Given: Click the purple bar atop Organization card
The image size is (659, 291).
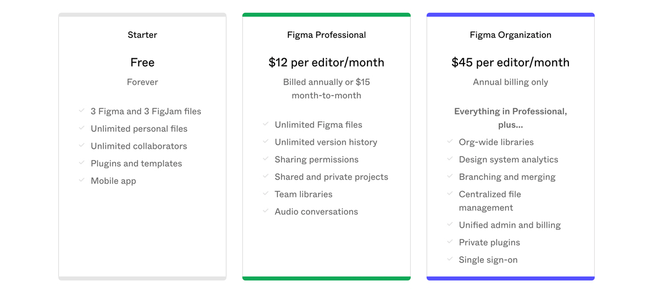Looking at the screenshot, I should point(510,15).
